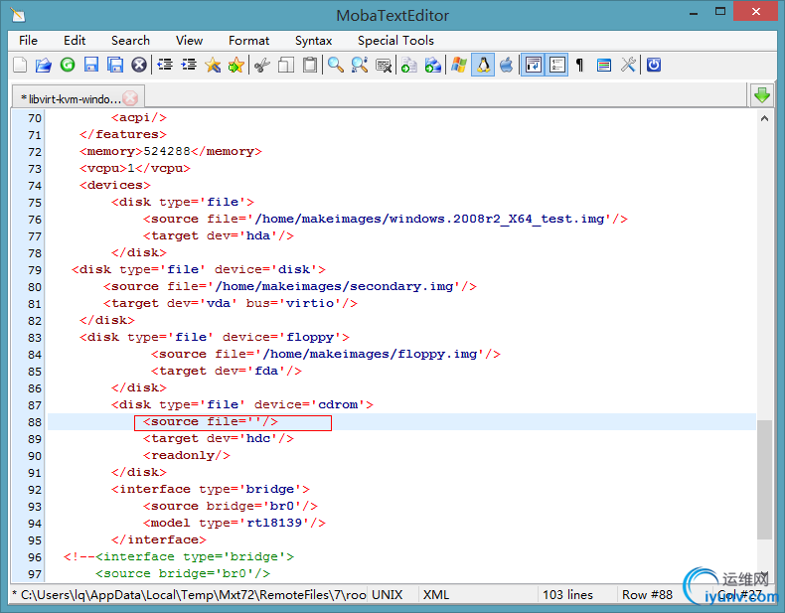Click the Cut scissors icon
Viewport: 785px width, 613px height.
click(261, 66)
